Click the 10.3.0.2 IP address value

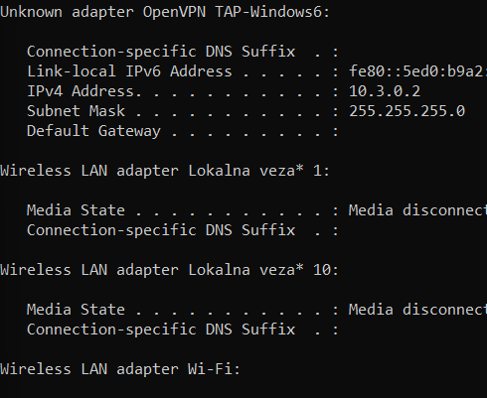385,91
